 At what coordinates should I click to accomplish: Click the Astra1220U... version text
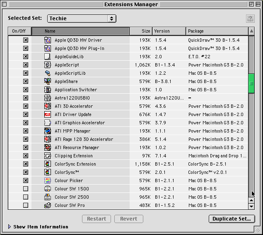tap(169, 98)
